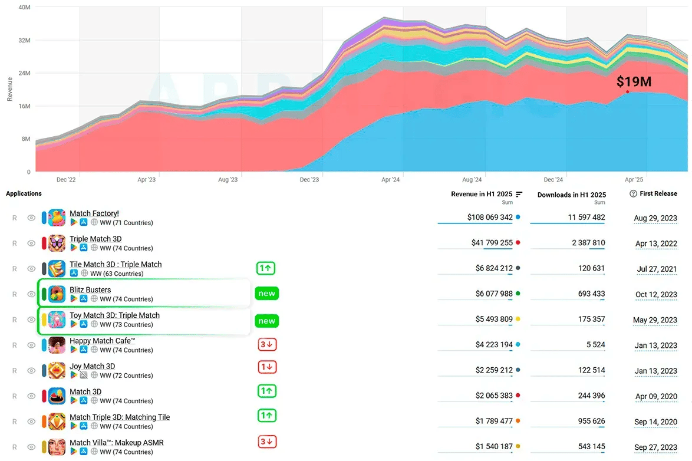Image resolution: width=692 pixels, height=461 pixels.
Task: Click the Happy Match Cafe app icon
Action: pyautogui.click(x=57, y=345)
